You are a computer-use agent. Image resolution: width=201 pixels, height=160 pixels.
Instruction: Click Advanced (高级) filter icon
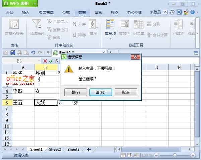point(49,37)
